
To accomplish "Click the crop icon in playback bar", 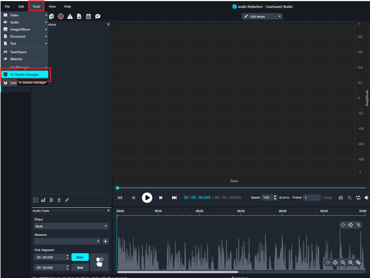I will (349, 198).
